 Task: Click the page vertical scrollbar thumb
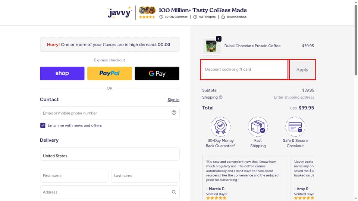click(356, 40)
